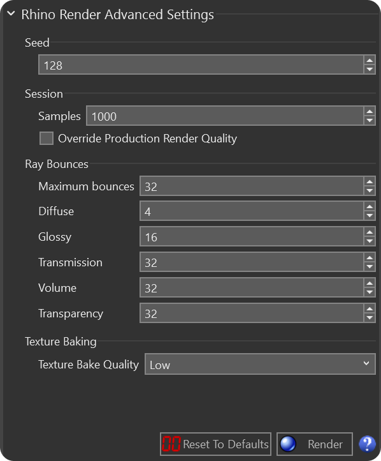Increase Glossy bounces value
The width and height of the screenshot is (381, 461).
370,232
